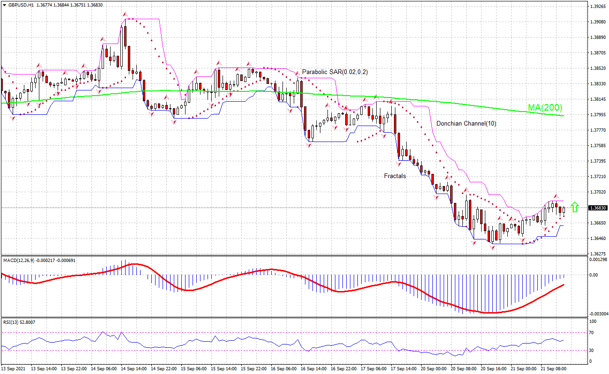
Task: Click the 17 Sep 14:00 time label
Action: [x=403, y=369]
